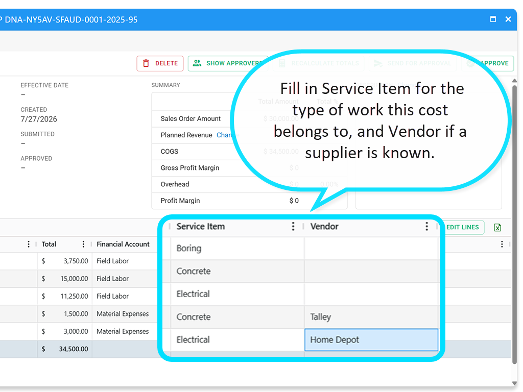Click the Boring service item cell
523x392 pixels.
point(237,249)
